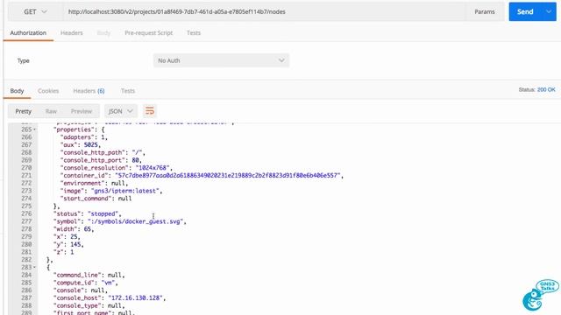Image resolution: width=561 pixels, height=315 pixels.
Task: Toggle line wrap icon
Action: (150, 111)
